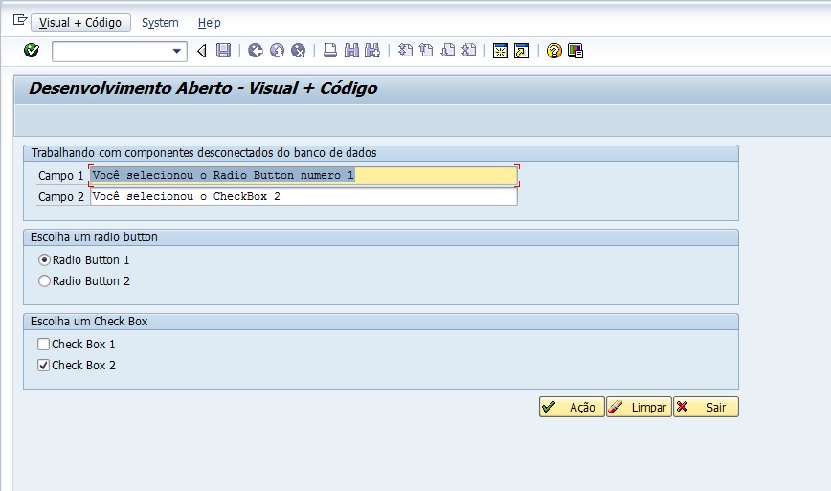Screen dimensions: 831x491
Task: Click the Find binoculars icon
Action: tap(351, 51)
